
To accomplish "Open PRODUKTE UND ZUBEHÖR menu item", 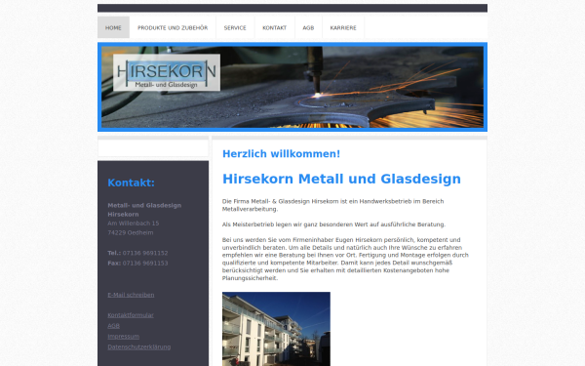I will click(173, 27).
